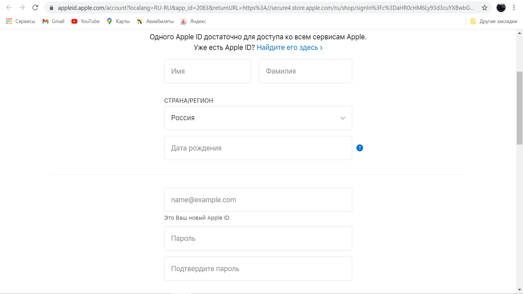This screenshot has height=294, width=523.
Task: Bookmark this page with the star icon
Action: (x=485, y=8)
